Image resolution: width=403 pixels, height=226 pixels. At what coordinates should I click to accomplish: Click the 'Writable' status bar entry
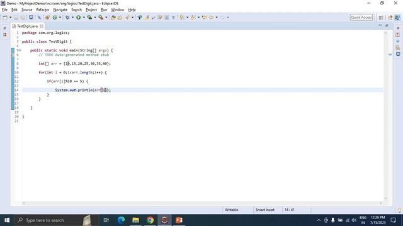pyautogui.click(x=231, y=210)
